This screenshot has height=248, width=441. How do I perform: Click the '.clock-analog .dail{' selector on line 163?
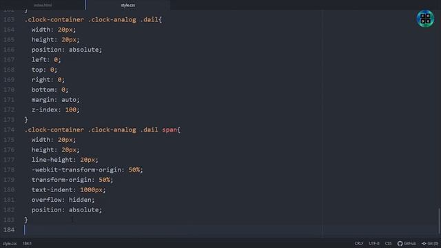125,20
